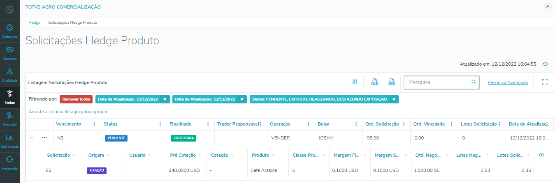
Task: Open the Status column menu
Action: [x=160, y=124]
